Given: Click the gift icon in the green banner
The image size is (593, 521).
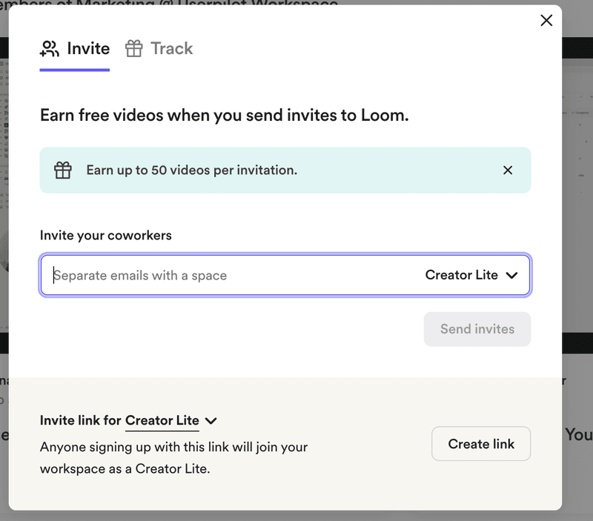Looking at the screenshot, I should [x=62, y=170].
